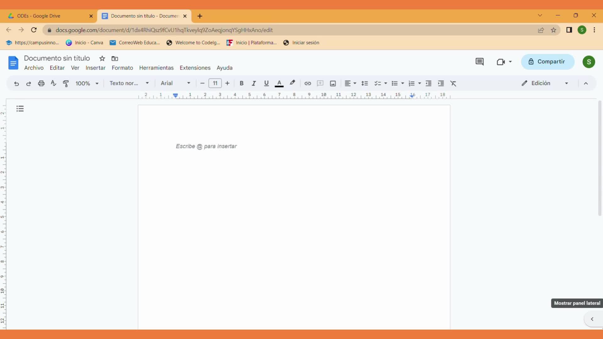The image size is (603, 339).
Task: Toggle bold formatting
Action: pos(242,83)
